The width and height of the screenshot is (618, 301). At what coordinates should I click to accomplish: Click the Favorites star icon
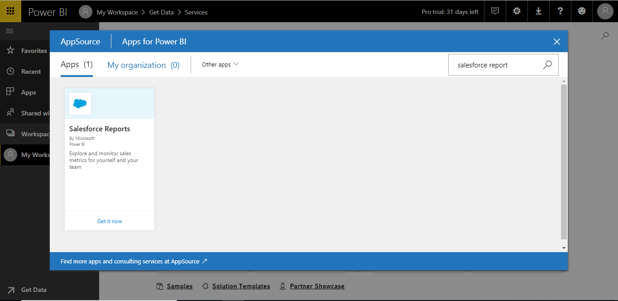pyautogui.click(x=10, y=50)
